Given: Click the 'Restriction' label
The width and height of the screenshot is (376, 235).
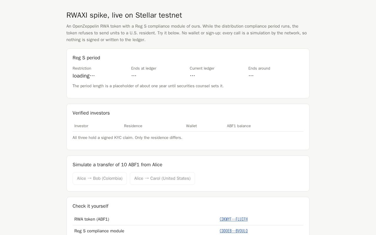Looking at the screenshot, I should (x=82, y=68).
